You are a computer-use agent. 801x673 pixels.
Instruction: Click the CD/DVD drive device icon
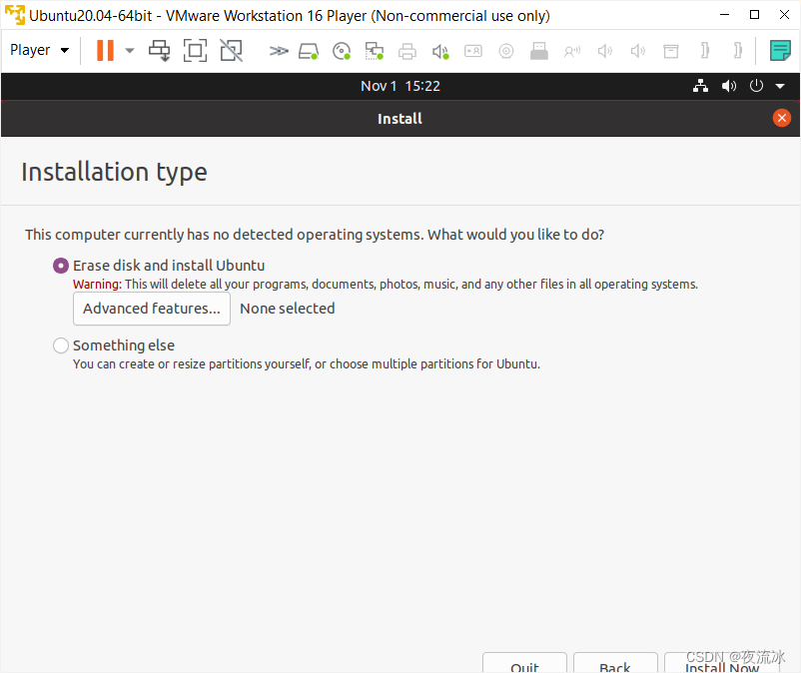342,51
